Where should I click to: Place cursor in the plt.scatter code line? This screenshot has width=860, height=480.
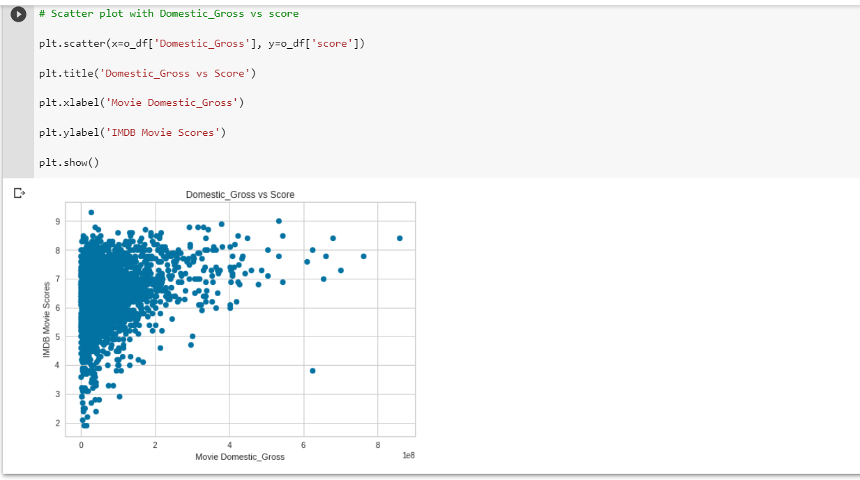point(202,43)
